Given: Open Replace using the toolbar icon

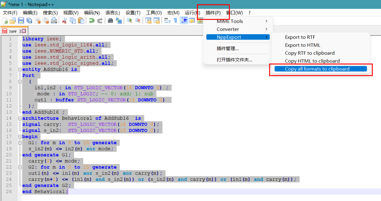Looking at the screenshot, I should pos(119,21).
